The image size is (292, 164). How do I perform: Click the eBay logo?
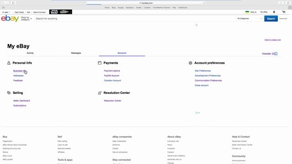[10, 19]
